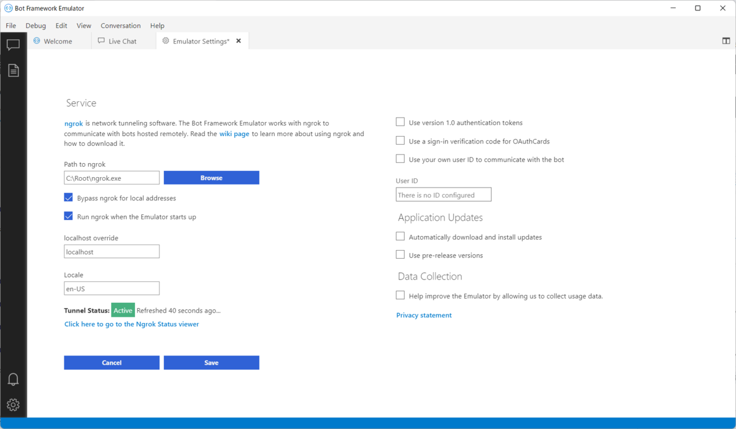
Task: Click the Locale input field
Action: point(112,288)
